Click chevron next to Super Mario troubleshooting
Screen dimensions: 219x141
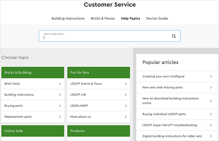[x=211, y=125]
